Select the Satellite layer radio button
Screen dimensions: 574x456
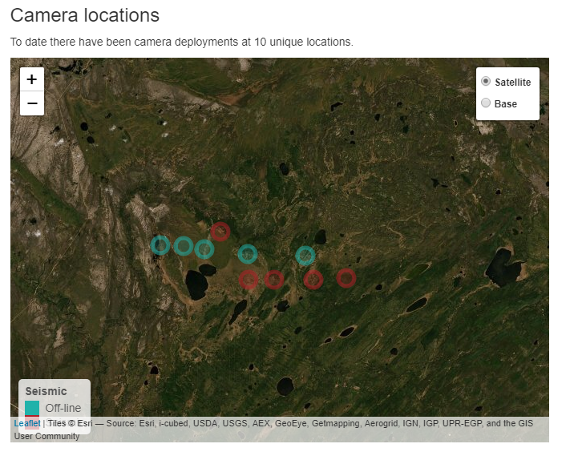click(x=486, y=81)
